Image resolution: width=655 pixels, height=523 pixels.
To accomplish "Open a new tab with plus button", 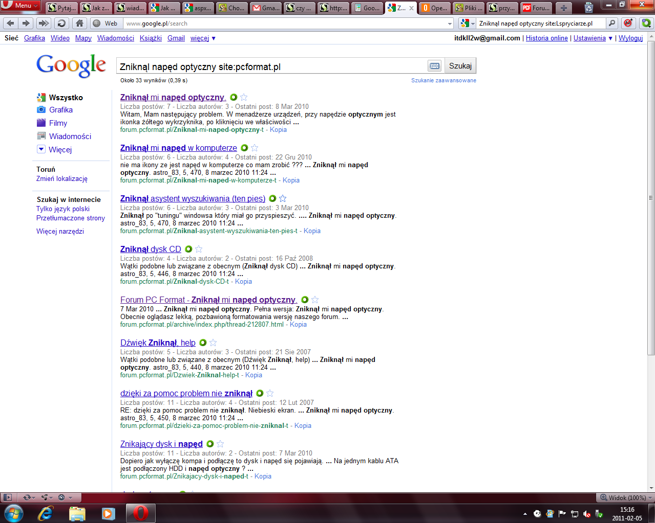I will 564,8.
